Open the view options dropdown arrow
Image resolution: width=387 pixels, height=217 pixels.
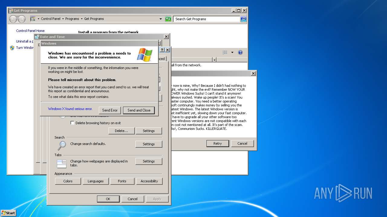[x=232, y=52]
